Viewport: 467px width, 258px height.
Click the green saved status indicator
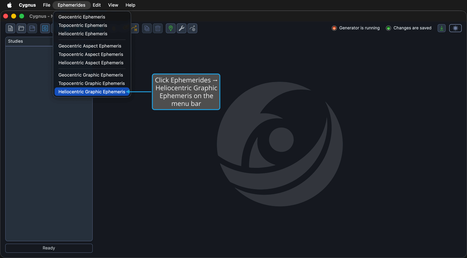coord(388,28)
